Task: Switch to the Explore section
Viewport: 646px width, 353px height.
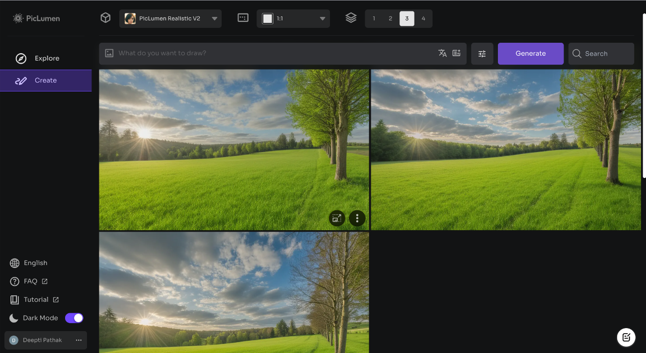Action: [x=47, y=58]
